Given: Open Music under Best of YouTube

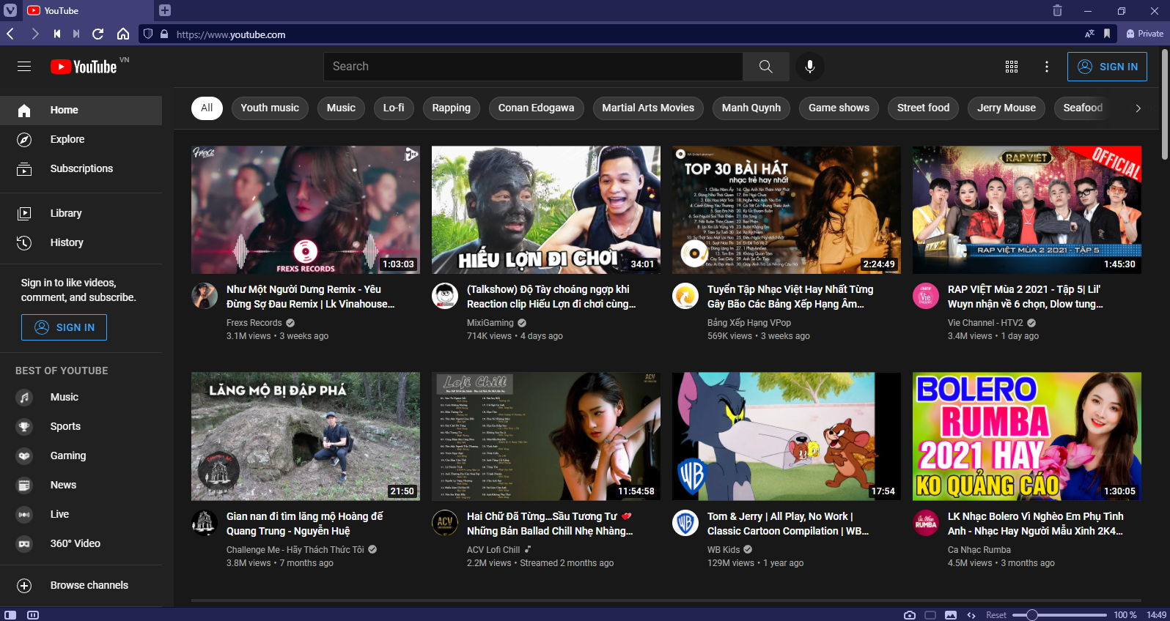Looking at the screenshot, I should 81,397.
